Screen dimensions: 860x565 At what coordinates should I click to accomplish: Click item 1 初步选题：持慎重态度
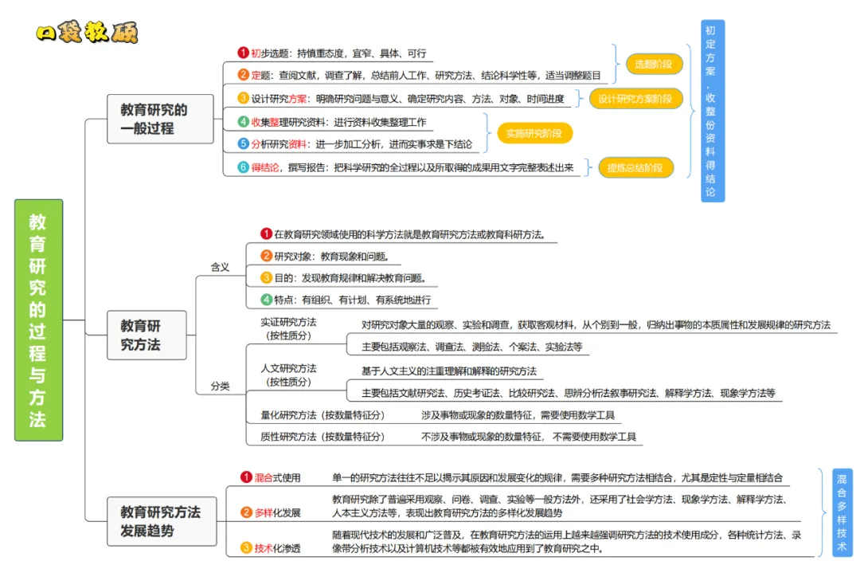[332, 53]
